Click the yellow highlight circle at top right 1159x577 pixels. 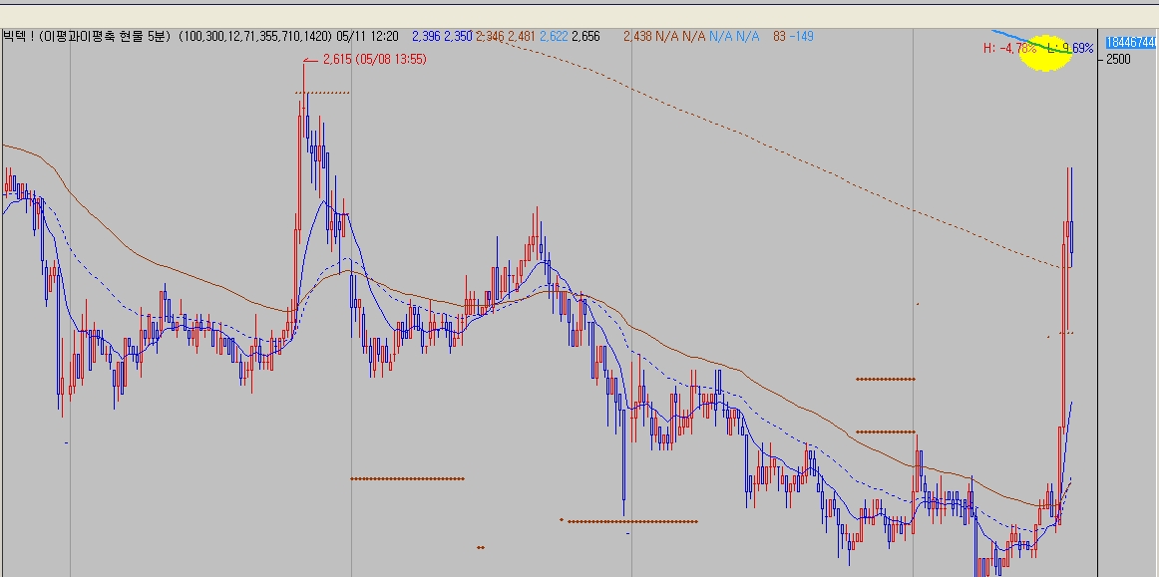(x=1045, y=54)
